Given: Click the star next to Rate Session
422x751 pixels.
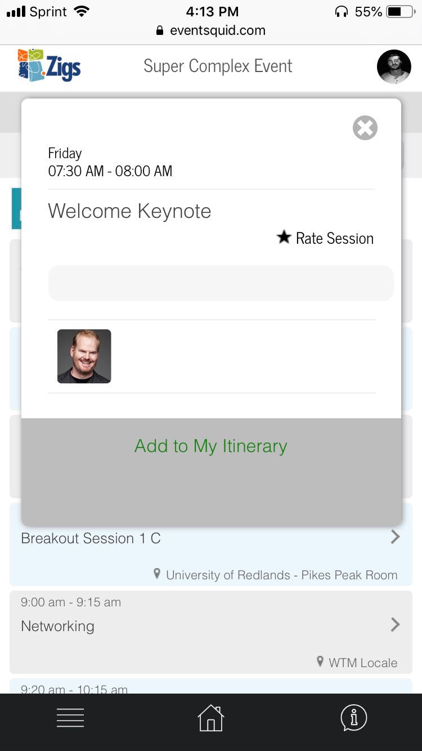Looking at the screenshot, I should point(284,238).
